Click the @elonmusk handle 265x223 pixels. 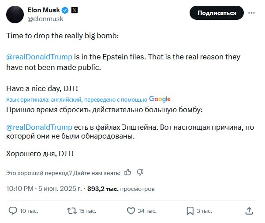point(45,18)
